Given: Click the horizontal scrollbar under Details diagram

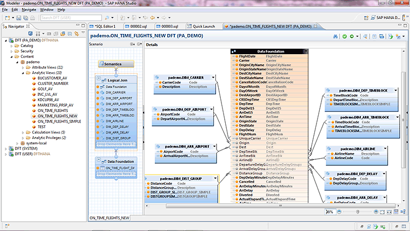Looking at the screenshot, I should (x=280, y=206).
